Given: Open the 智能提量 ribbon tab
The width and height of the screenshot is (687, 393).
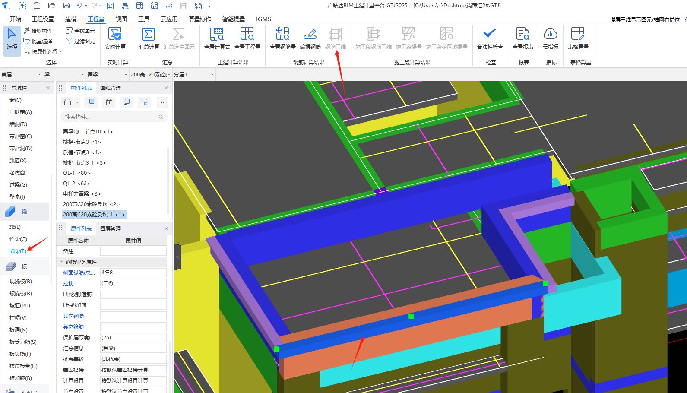Looking at the screenshot, I should 234,19.
